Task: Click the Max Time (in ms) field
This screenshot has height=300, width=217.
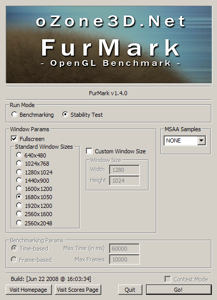Action: [124, 249]
